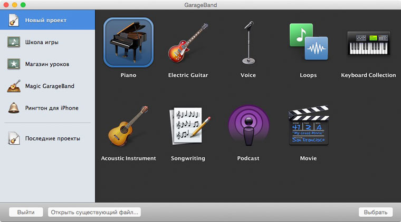Image resolution: width=401 pixels, height=222 pixels.
Task: Click the Acoustic Instrument label
Action: (x=128, y=158)
